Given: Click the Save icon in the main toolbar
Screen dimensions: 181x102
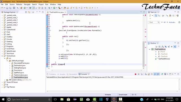Looking at the screenshot, I should click(7, 8).
